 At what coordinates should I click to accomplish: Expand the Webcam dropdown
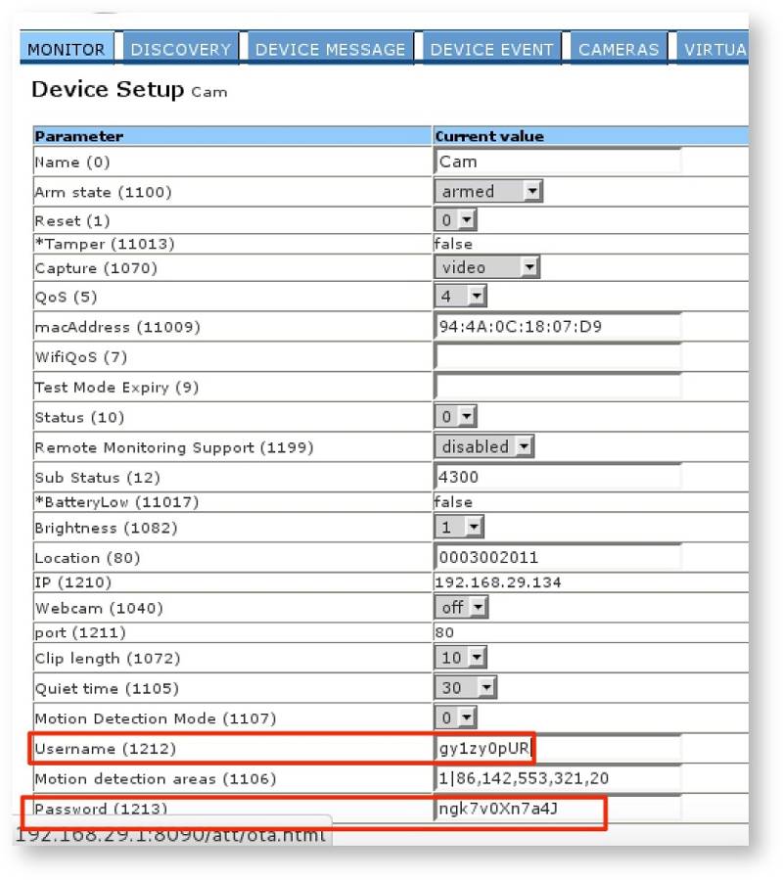[461, 608]
